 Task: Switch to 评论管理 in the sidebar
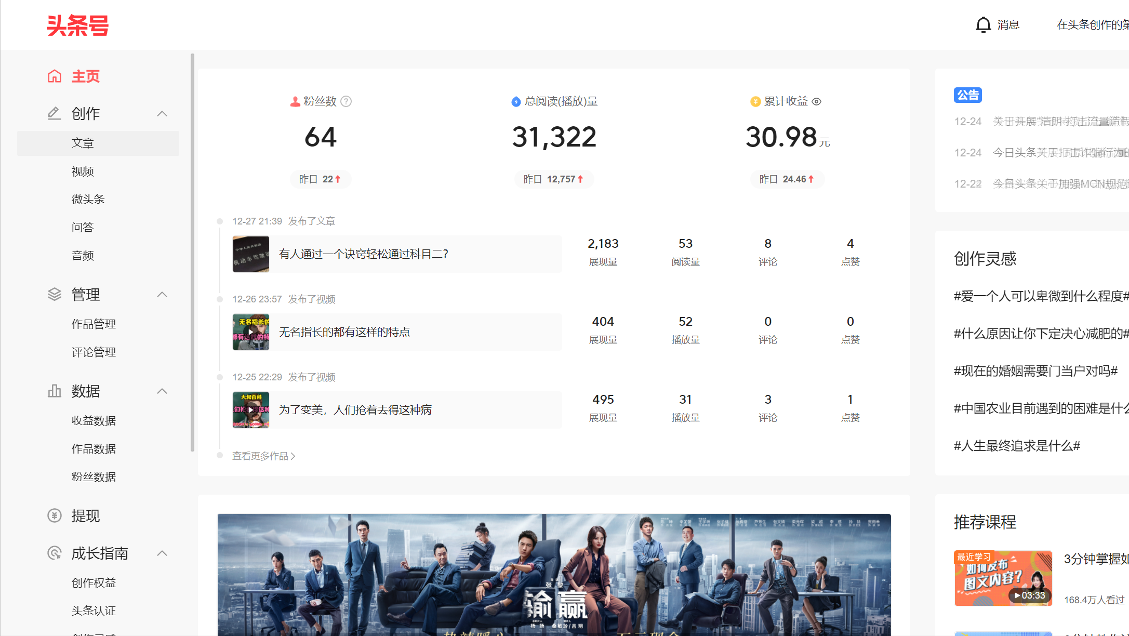(94, 352)
